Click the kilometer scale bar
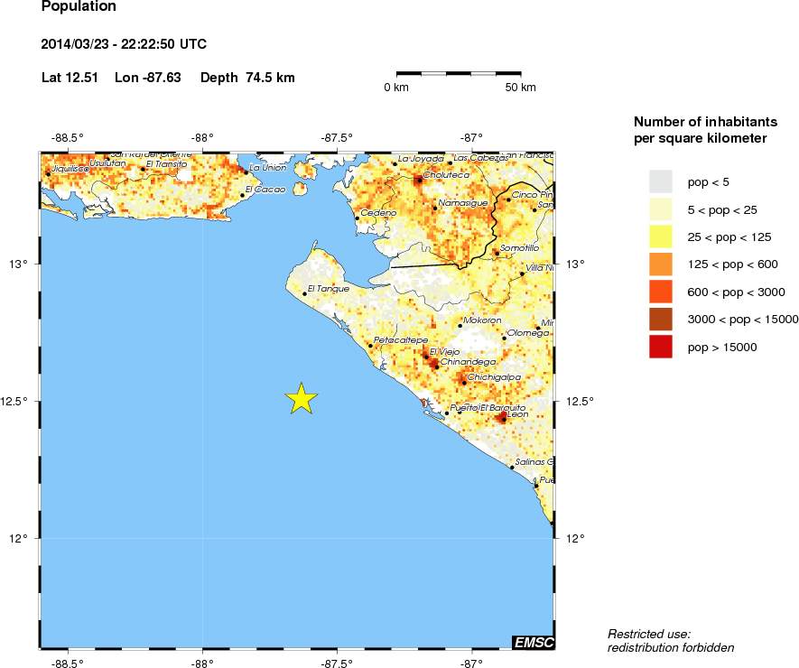 point(459,72)
